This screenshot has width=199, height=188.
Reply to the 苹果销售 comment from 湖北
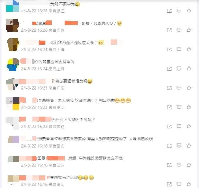tap(179, 107)
